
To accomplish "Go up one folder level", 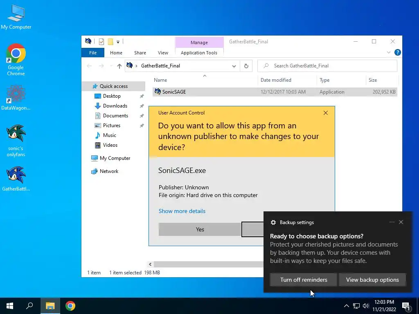I will (119, 66).
